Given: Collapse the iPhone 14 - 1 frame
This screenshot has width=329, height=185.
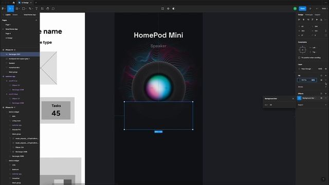Looking at the screenshot, I should pos(3,107).
